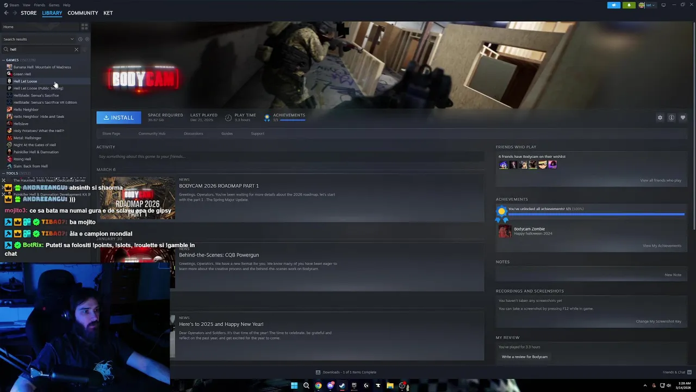Open the ket account dropdown
Screen dimensions: 696x392
pyautogui.click(x=648, y=5)
